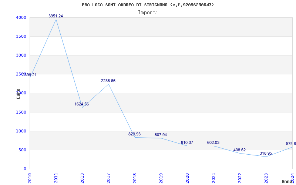Click the 408.62 data label
The width and height of the screenshot is (296, 185).
pyautogui.click(x=239, y=150)
